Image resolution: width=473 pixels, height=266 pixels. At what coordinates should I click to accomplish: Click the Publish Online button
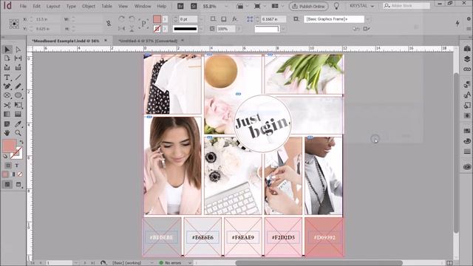(x=309, y=6)
